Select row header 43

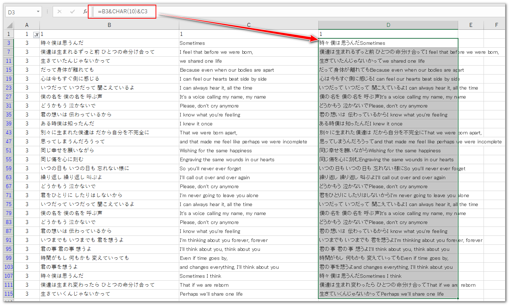point(9,133)
